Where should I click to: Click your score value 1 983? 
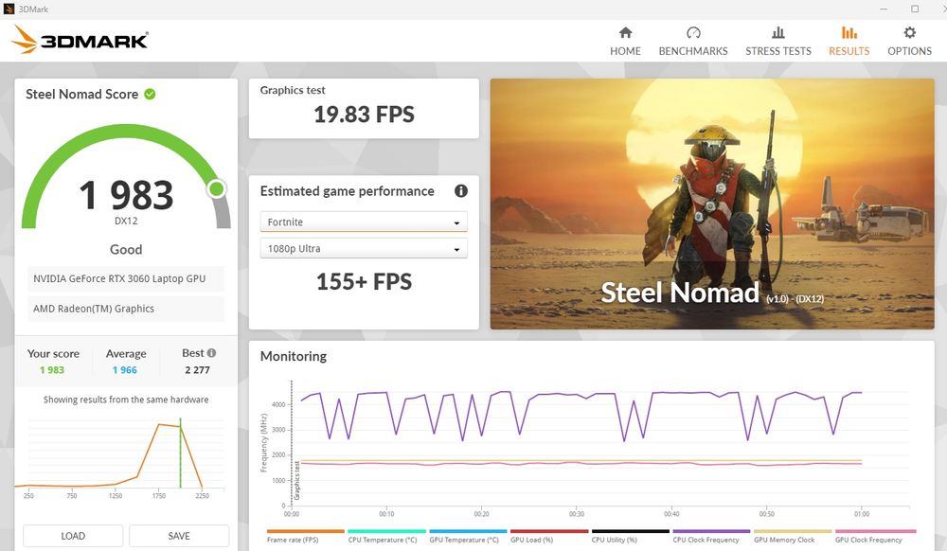[52, 370]
